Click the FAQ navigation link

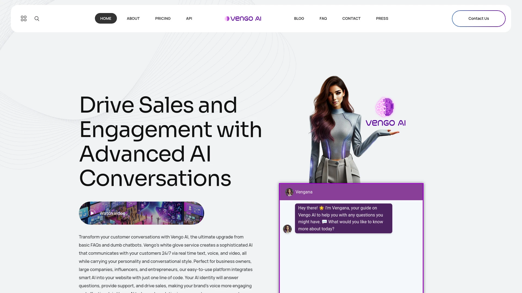tap(323, 18)
